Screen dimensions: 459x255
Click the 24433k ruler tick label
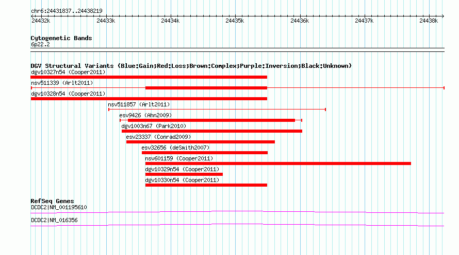pos(106,21)
